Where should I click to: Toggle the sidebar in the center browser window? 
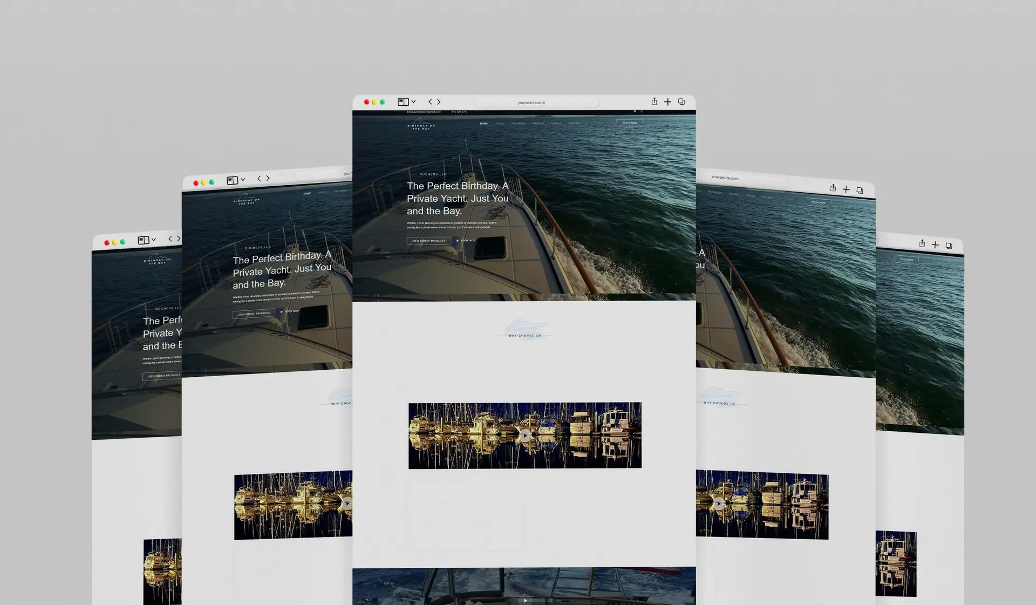pos(403,101)
